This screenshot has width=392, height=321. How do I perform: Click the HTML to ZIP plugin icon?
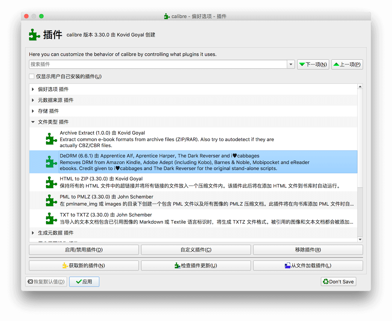coord(51,182)
